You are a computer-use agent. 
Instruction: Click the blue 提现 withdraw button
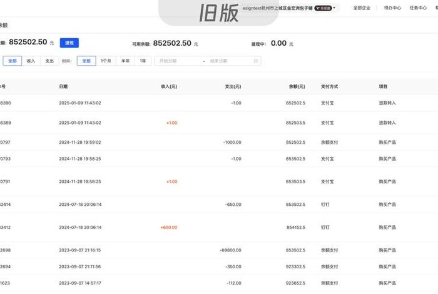69,43
